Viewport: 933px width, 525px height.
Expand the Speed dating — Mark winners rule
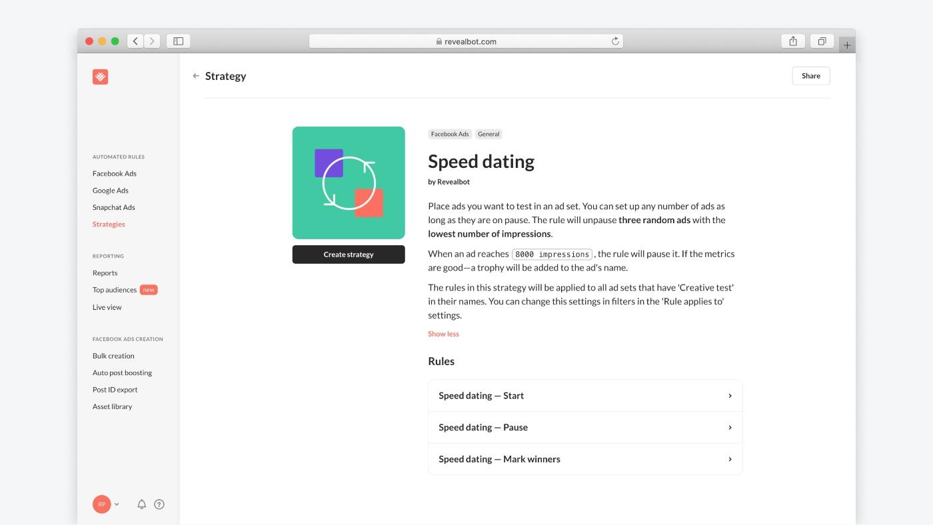coord(585,459)
